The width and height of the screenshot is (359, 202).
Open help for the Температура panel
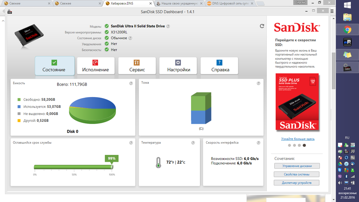(x=193, y=143)
